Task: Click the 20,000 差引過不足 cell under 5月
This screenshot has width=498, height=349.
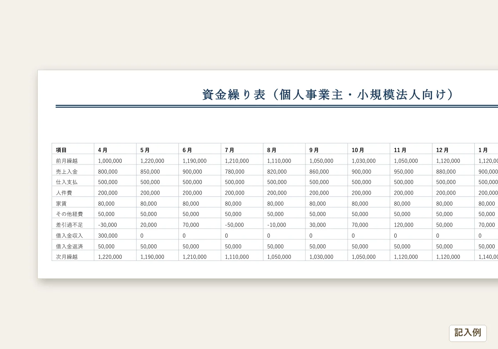Action: click(x=158, y=224)
